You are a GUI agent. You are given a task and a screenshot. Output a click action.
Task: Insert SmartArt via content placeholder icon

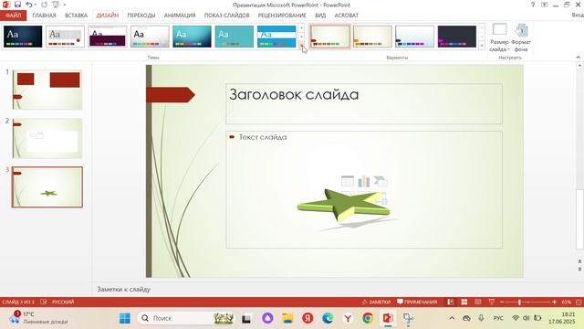[381, 181]
